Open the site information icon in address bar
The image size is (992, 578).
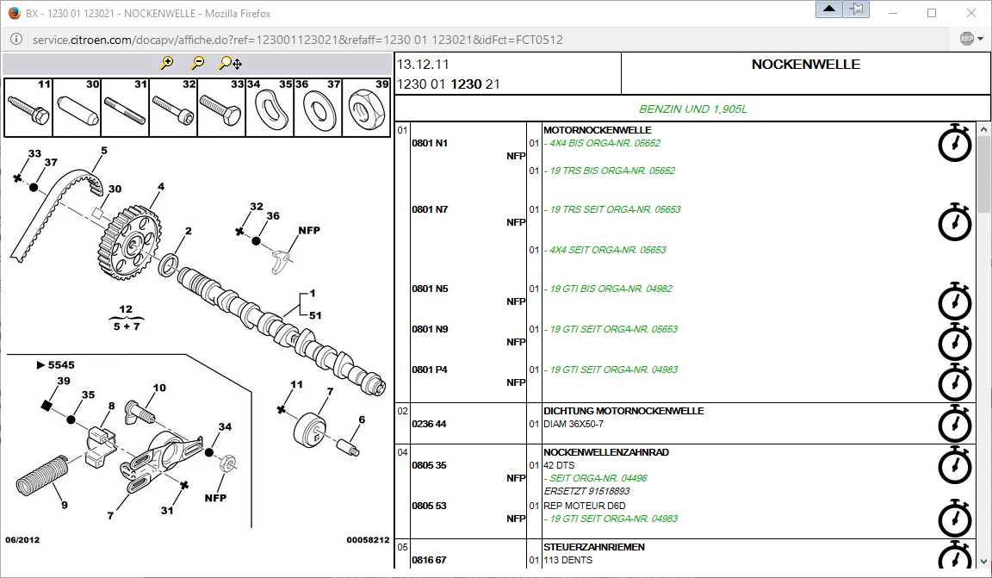pyautogui.click(x=16, y=40)
